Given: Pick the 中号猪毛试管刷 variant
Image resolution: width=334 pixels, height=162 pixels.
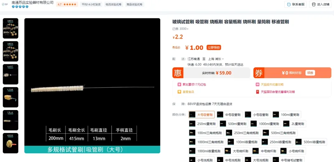Looking at the screenshot, I should [x=288, y=160].
